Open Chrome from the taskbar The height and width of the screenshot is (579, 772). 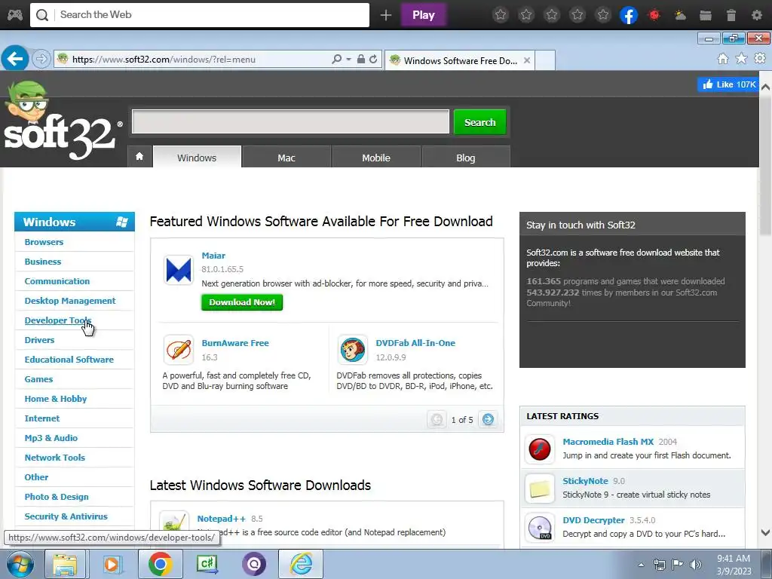[x=160, y=564]
